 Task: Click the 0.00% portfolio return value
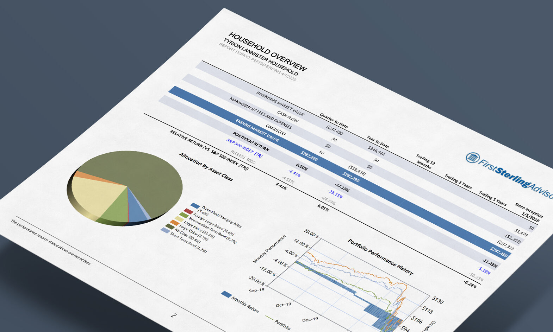[302, 167]
